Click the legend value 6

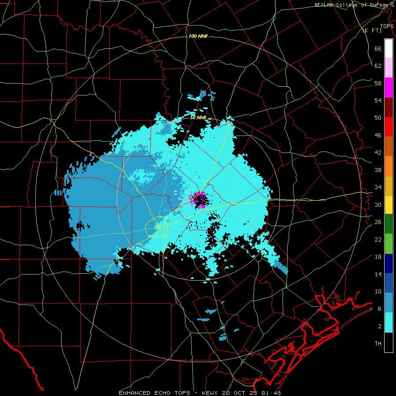point(380,309)
